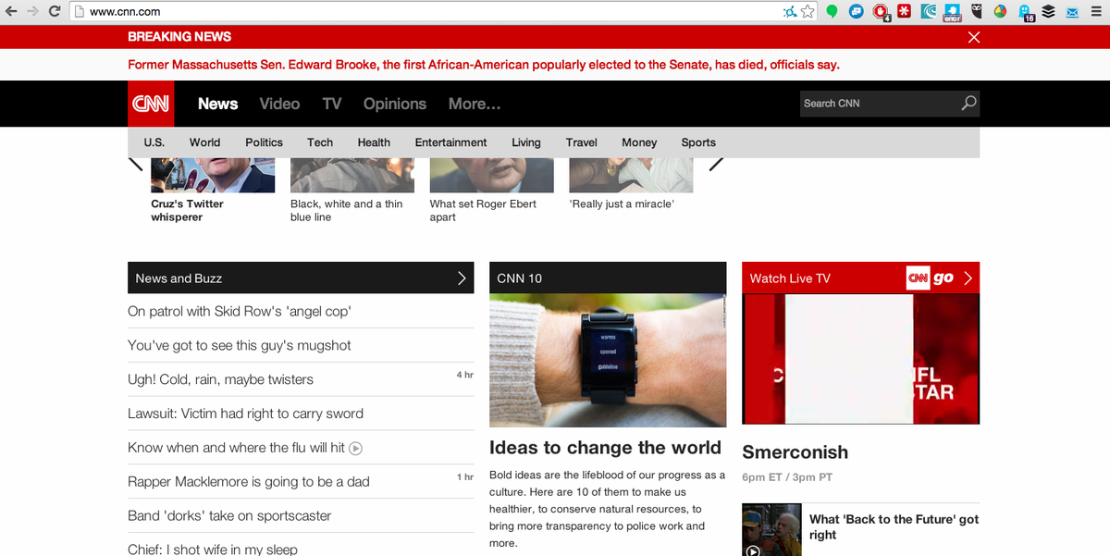Image resolution: width=1110 pixels, height=556 pixels.
Task: Expand the News and Buzz section arrow
Action: point(462,278)
